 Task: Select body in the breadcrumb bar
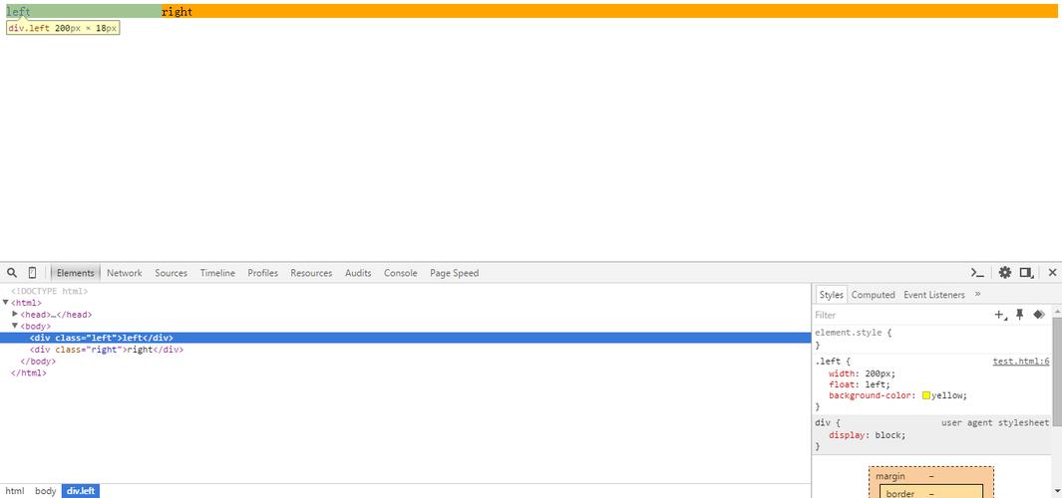pos(46,491)
